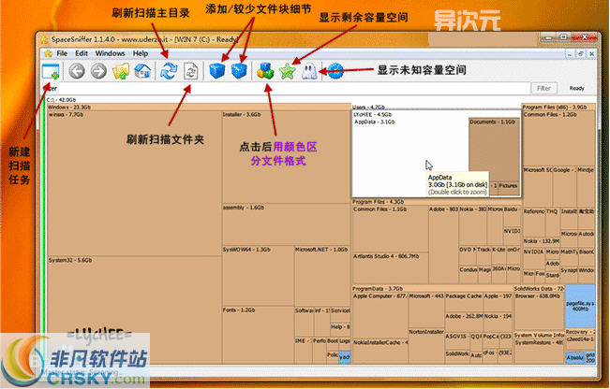Open the File menu
The image size is (610, 389).
pyautogui.click(x=62, y=53)
